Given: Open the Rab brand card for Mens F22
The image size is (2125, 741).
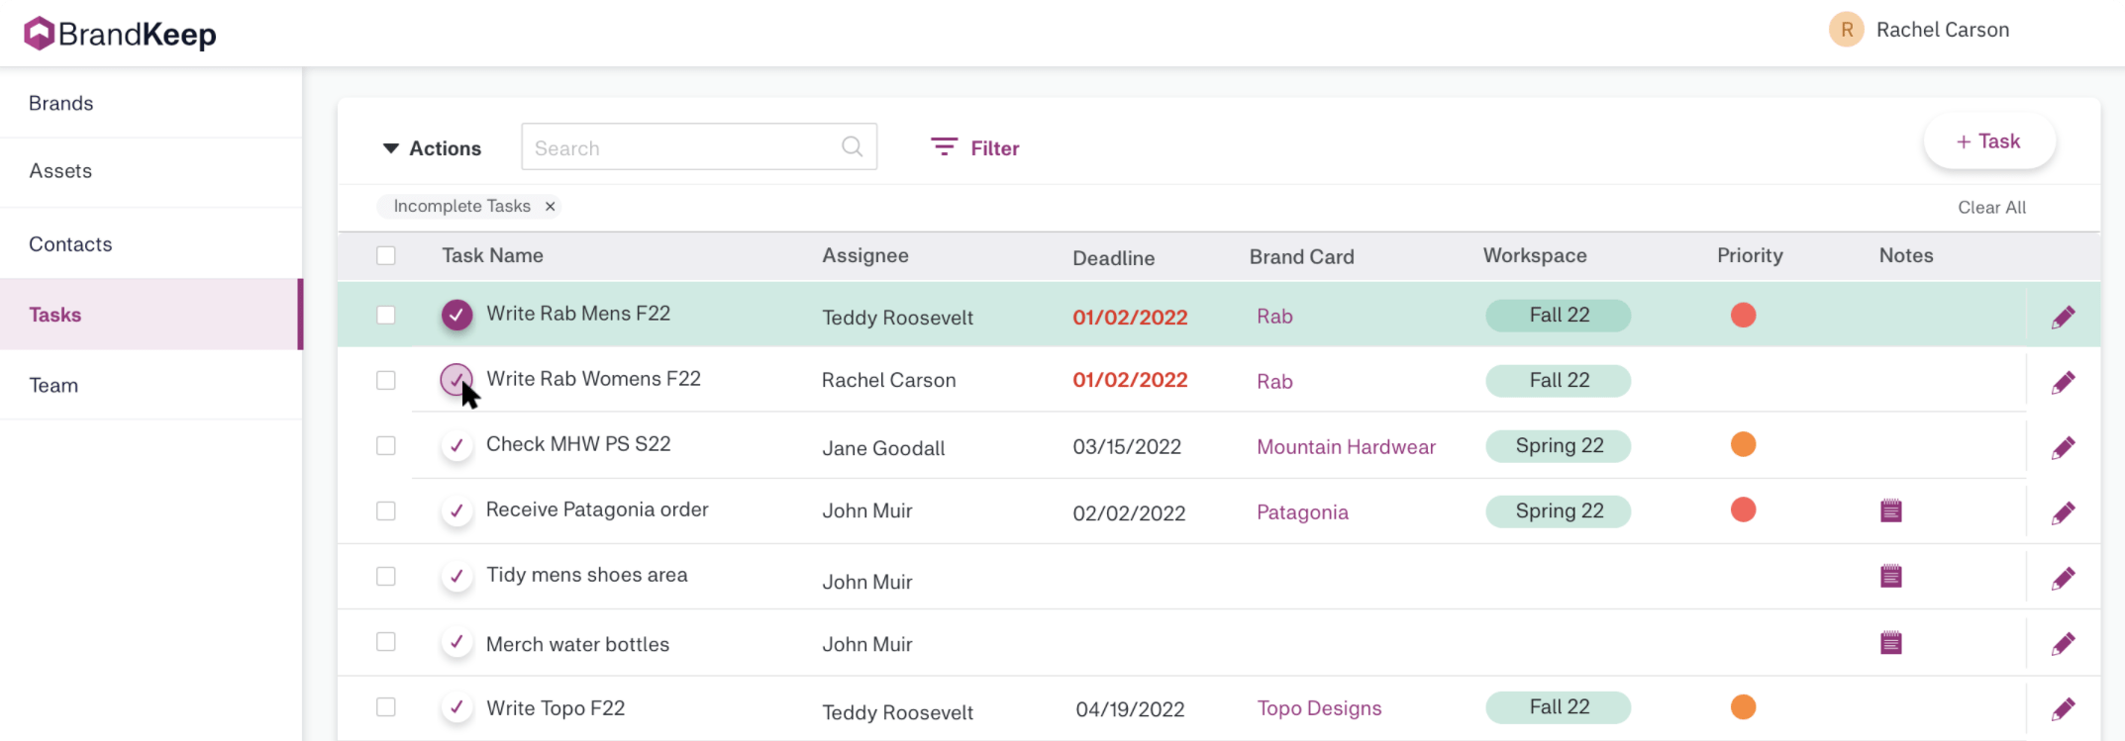Looking at the screenshot, I should [x=1274, y=317].
